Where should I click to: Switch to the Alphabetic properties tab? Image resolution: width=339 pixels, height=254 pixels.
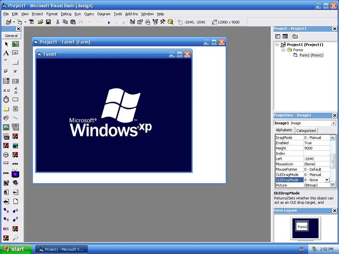coord(284,130)
